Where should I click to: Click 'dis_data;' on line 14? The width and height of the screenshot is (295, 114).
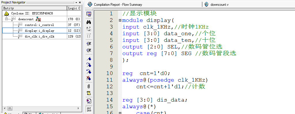click(x=172, y=100)
